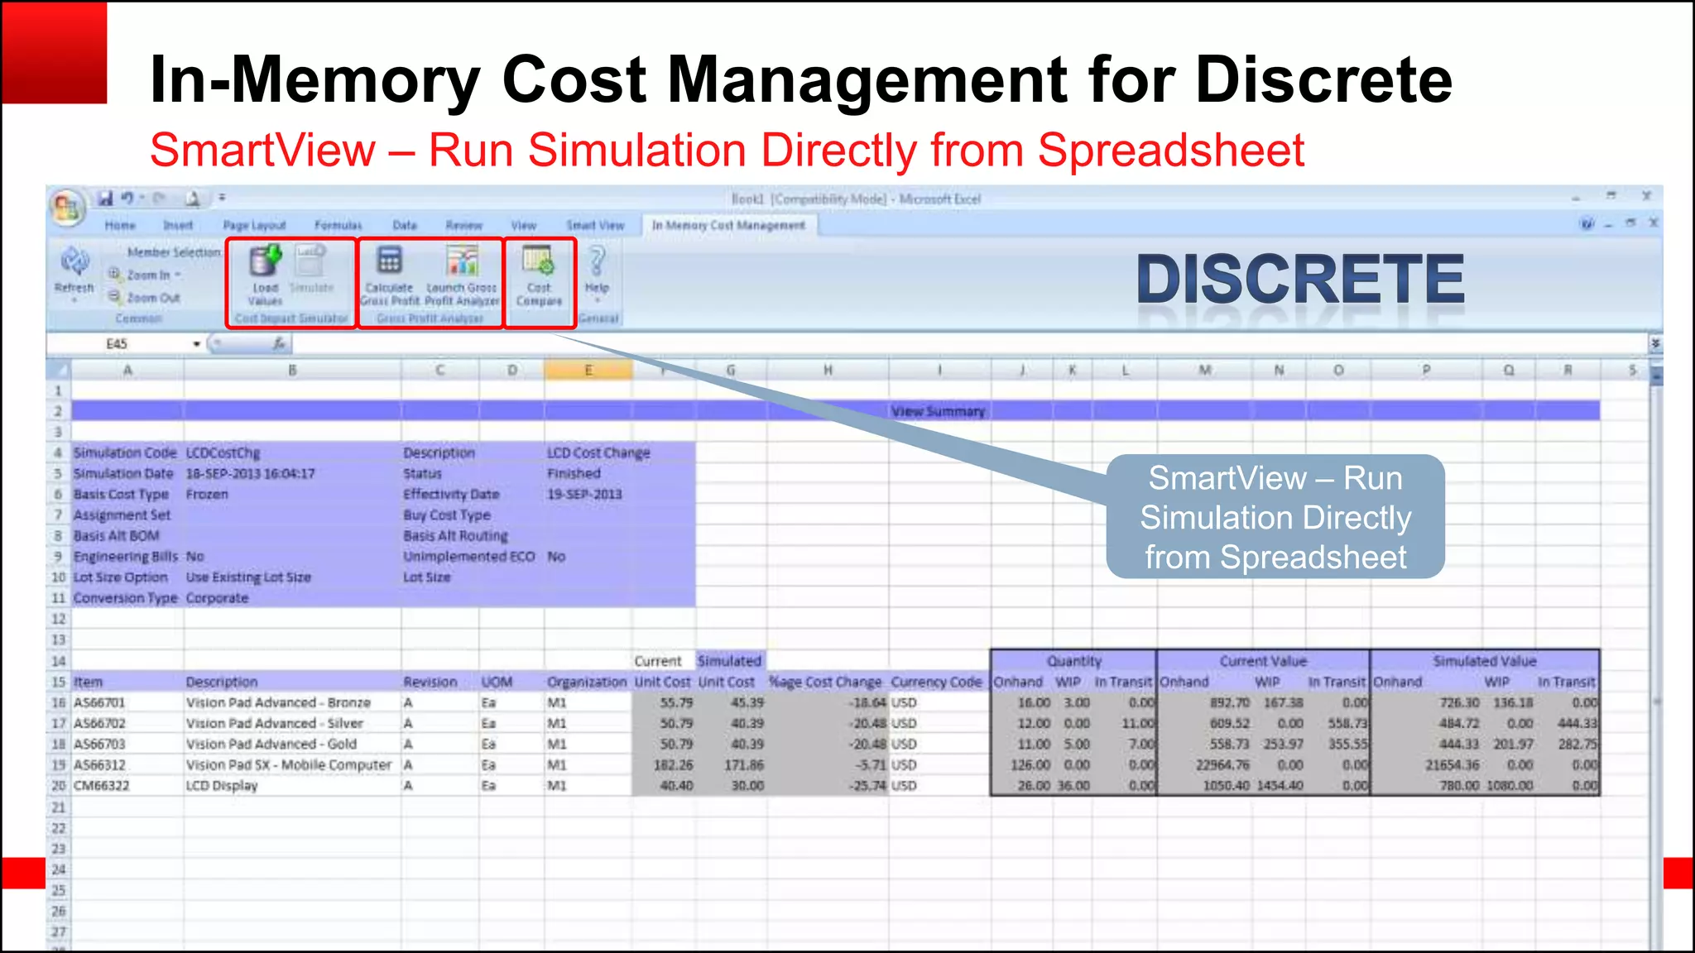Click item cell AS66702

pyautogui.click(x=127, y=723)
